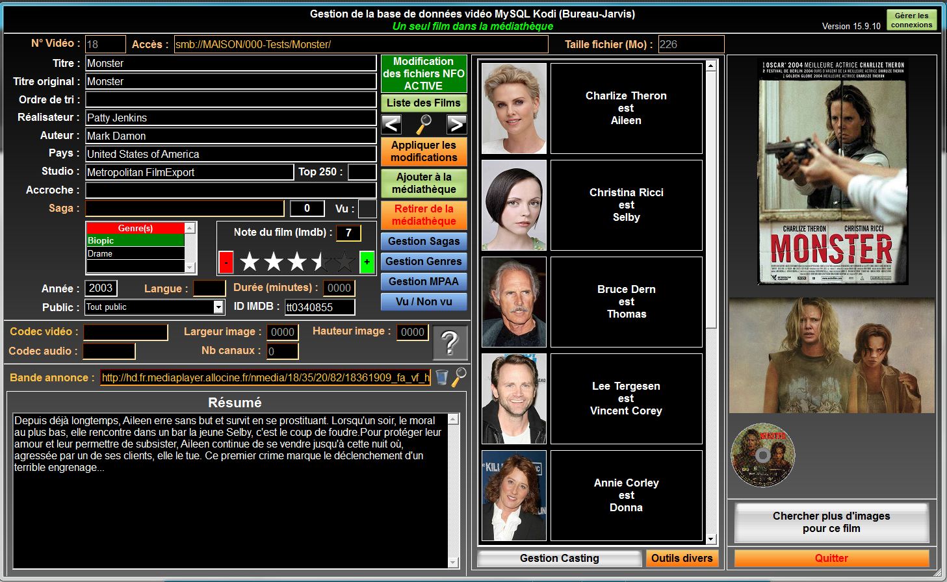
Task: Click the Année field showing 2003
Action: (101, 288)
